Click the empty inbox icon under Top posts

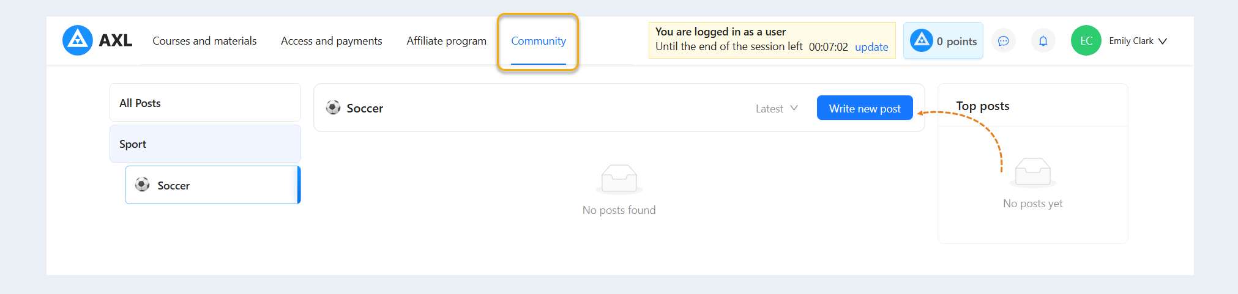1032,172
